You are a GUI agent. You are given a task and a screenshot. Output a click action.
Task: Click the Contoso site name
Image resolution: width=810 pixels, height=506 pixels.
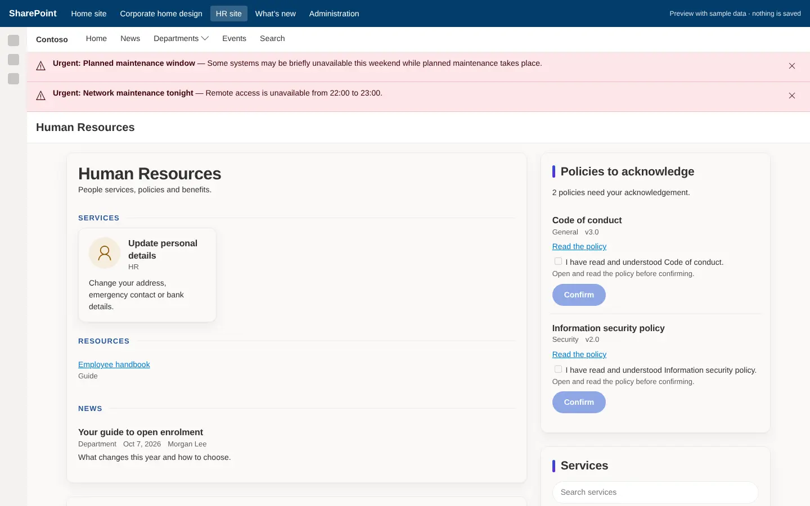click(x=52, y=39)
